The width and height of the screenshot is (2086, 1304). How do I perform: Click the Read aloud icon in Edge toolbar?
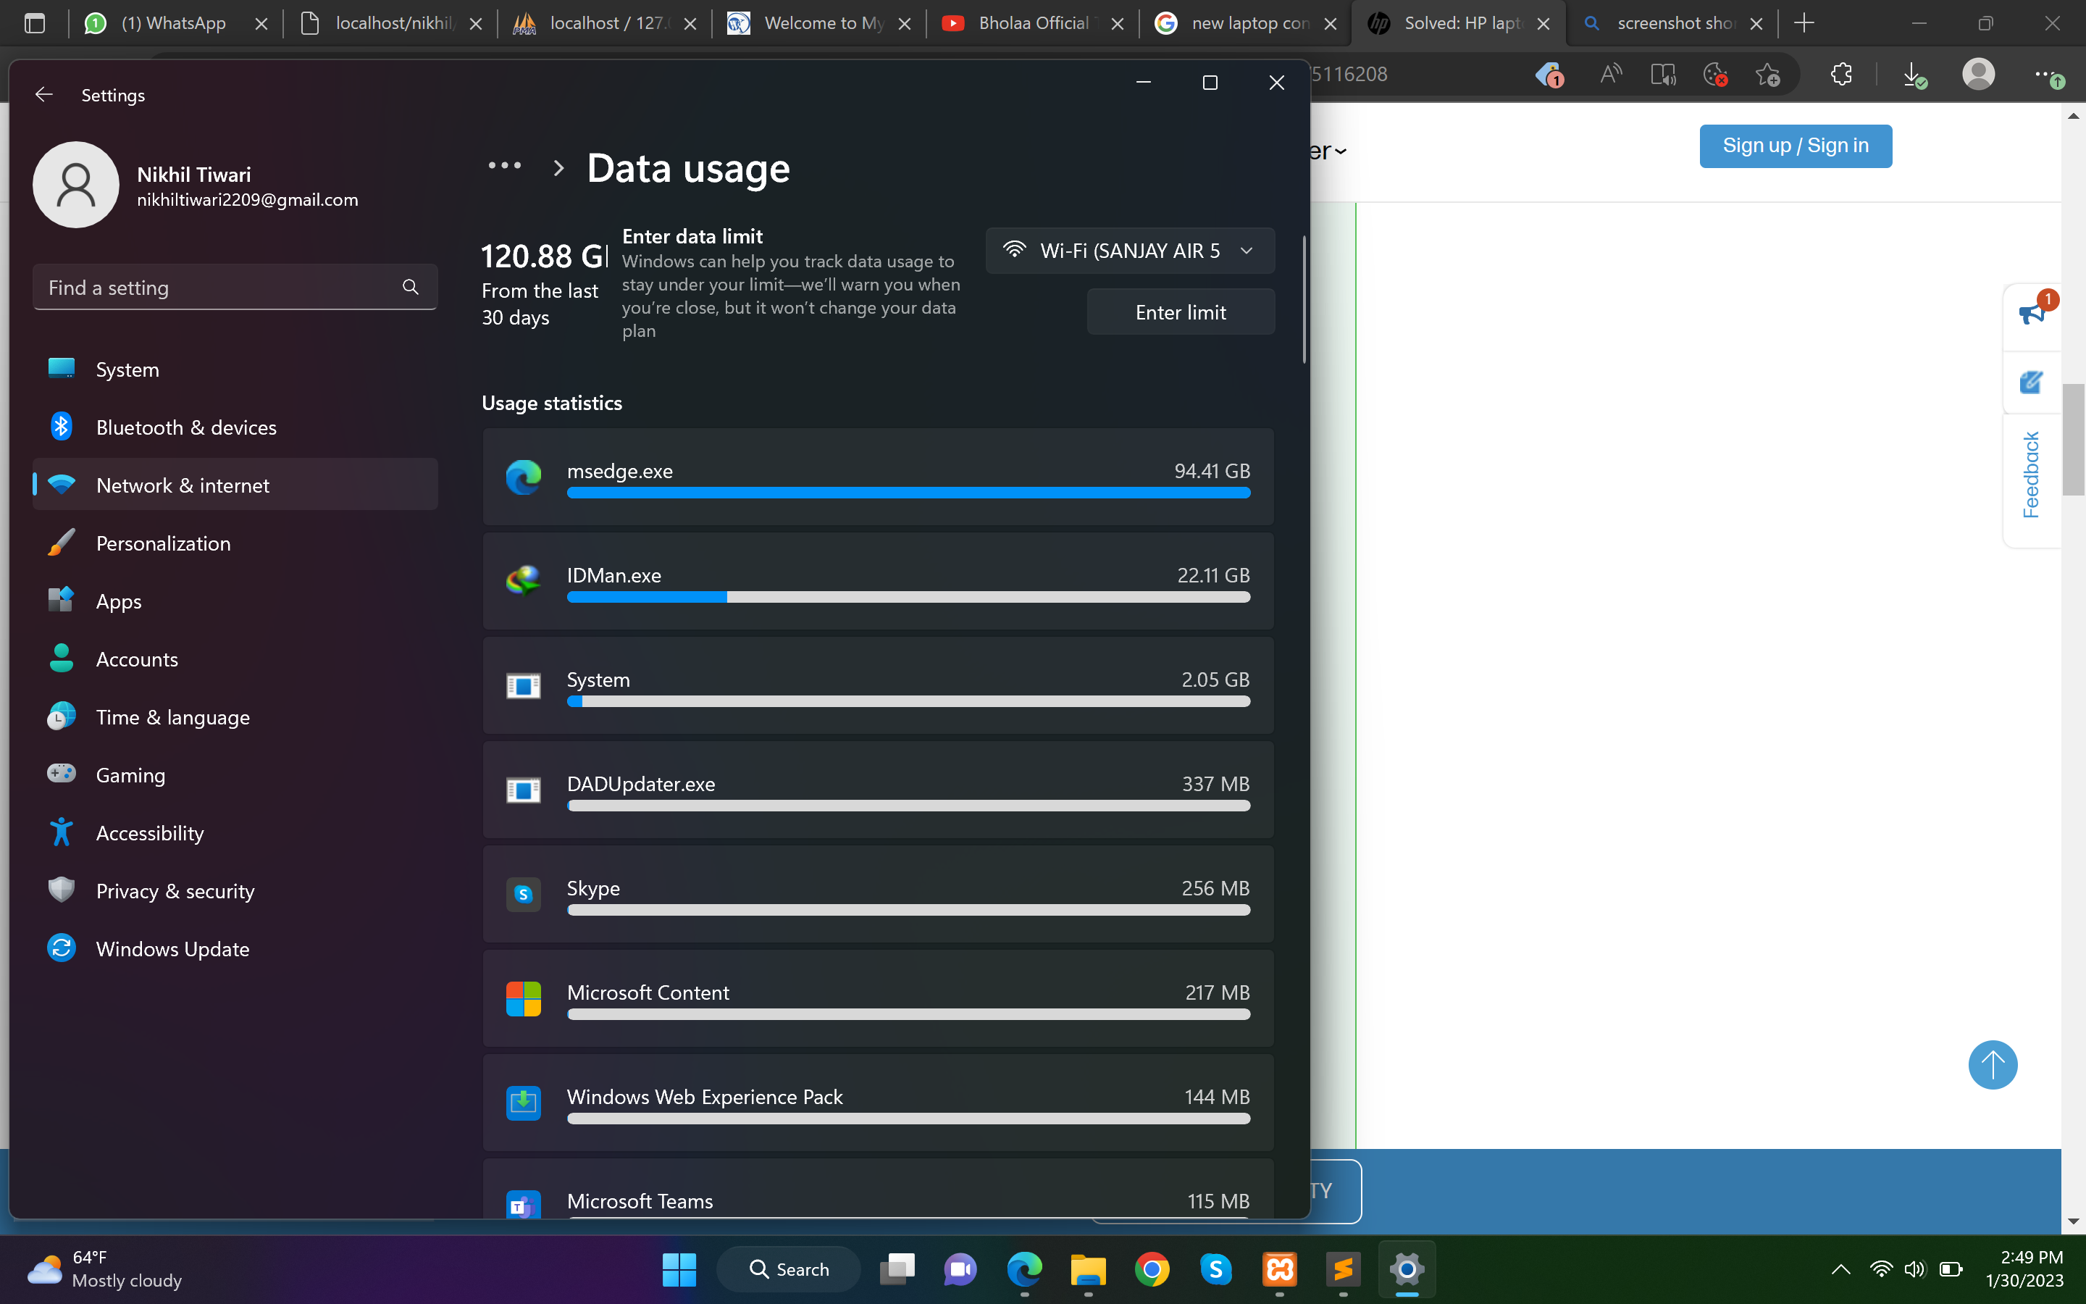pos(1610,74)
